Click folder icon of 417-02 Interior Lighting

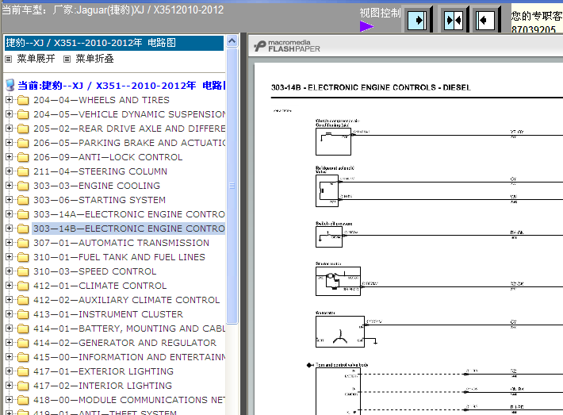(x=23, y=386)
